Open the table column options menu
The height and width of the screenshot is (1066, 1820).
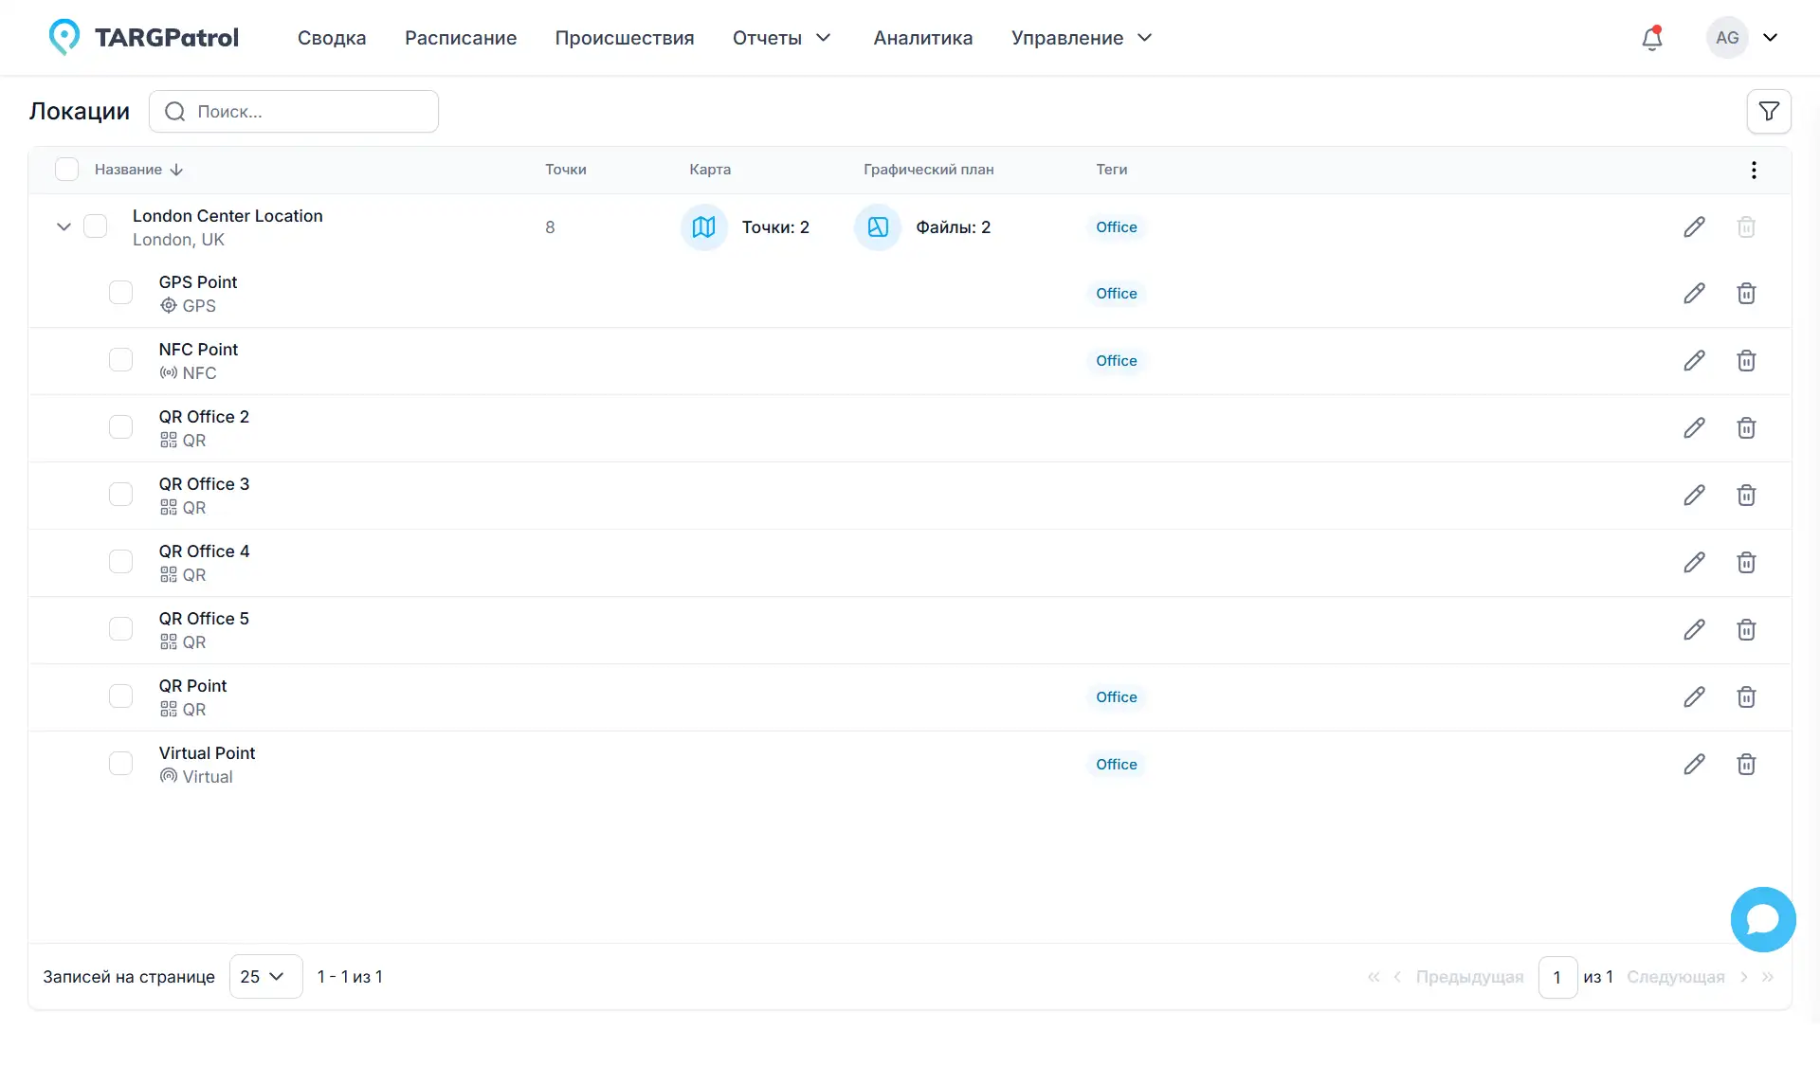[1754, 170]
